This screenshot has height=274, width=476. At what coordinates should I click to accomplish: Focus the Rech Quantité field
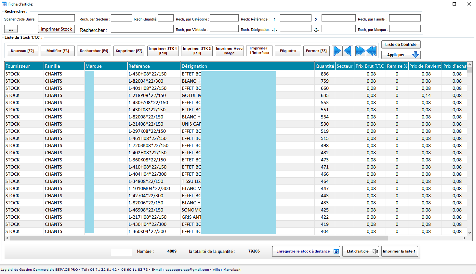click(165, 18)
